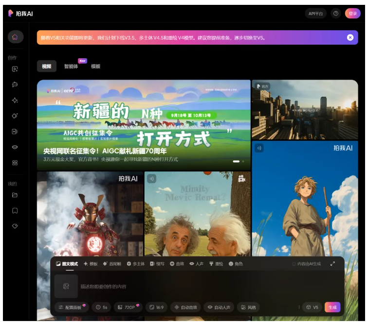Toggle the 自动人声 auto voice option

[x=218, y=307]
